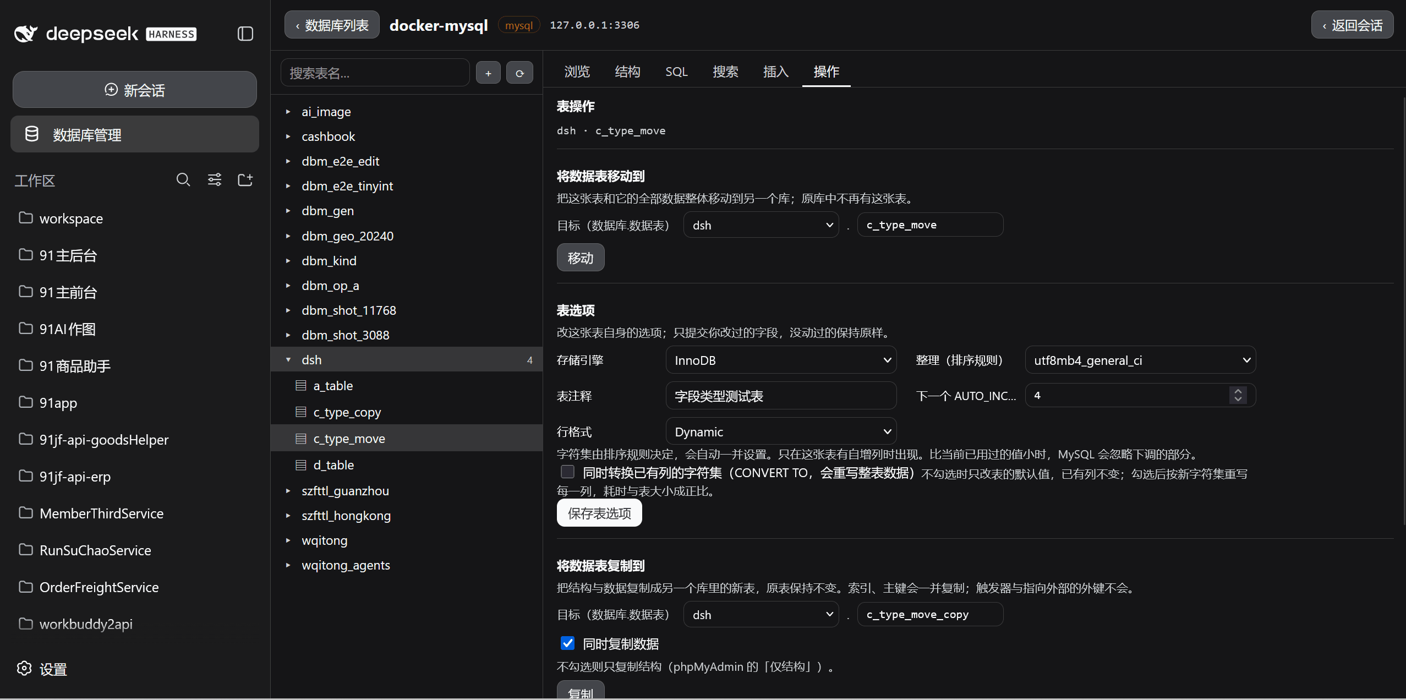1406x700 pixels.
Task: Click folder icon of OrderFreightService
Action: (26, 587)
